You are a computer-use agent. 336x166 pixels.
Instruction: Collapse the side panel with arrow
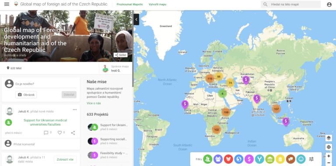[x=136, y=20]
